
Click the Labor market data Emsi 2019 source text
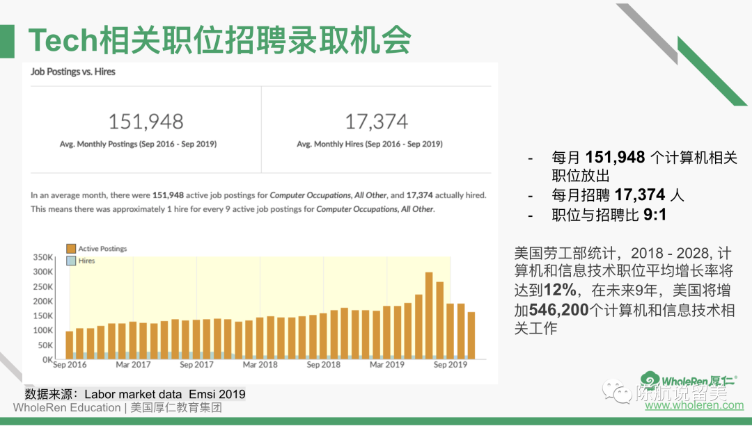[x=165, y=394]
